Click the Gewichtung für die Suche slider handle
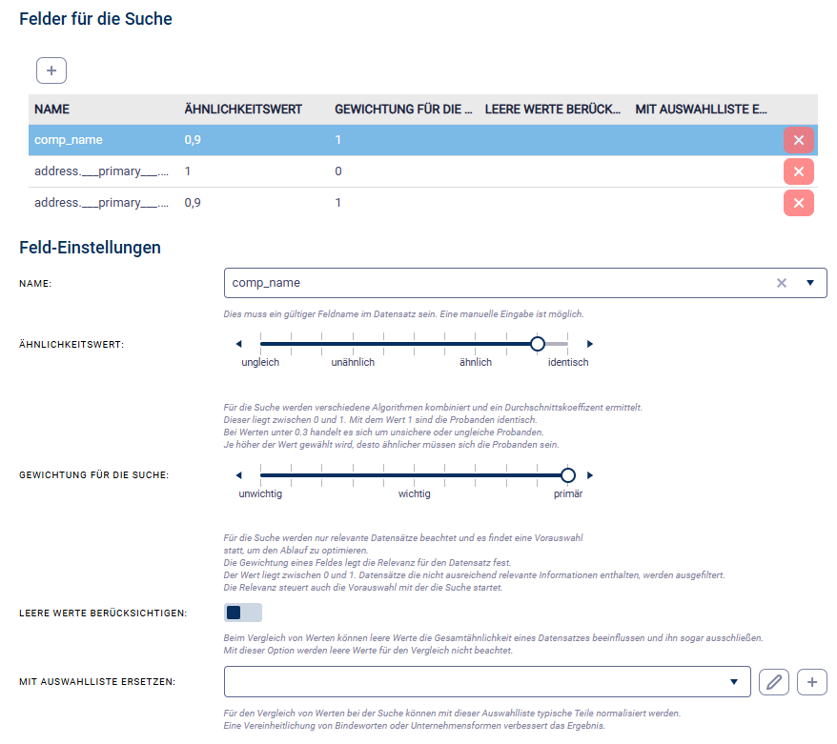 pyautogui.click(x=568, y=475)
